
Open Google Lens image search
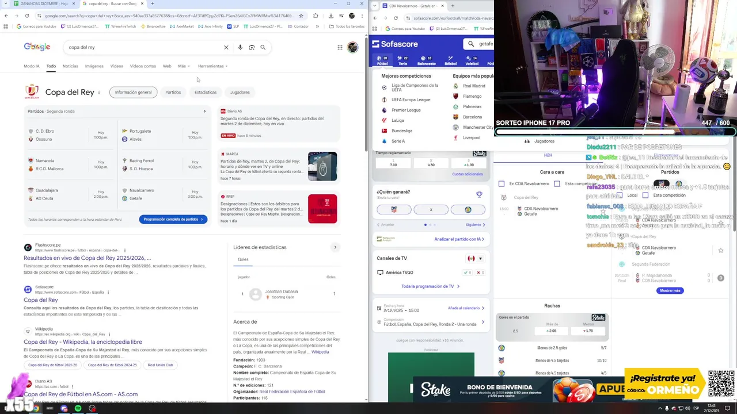[x=252, y=47]
